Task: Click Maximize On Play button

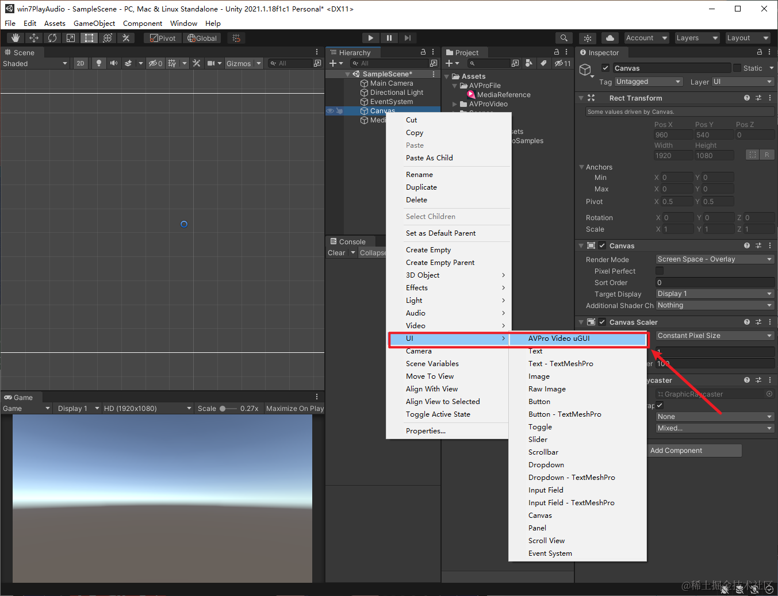Action: coord(294,409)
